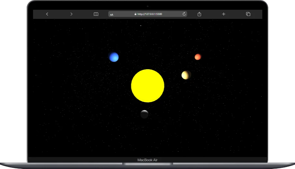Go back with the browser back arrow
The height and width of the screenshot is (169, 295).
[x=47, y=14]
